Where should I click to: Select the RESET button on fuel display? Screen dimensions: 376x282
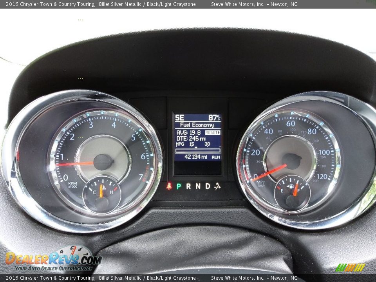(213, 132)
